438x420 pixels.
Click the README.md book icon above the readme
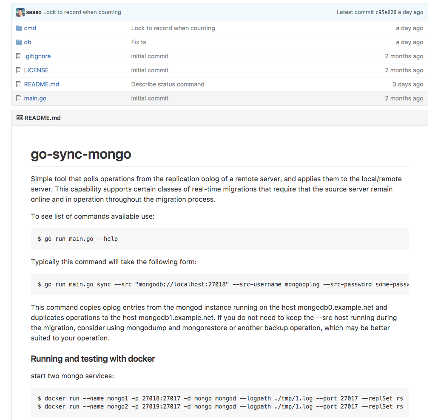(x=20, y=117)
